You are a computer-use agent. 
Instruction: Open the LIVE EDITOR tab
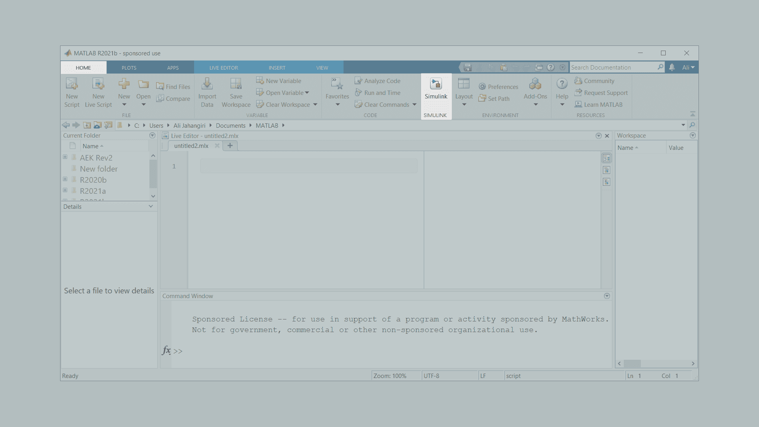[223, 68]
